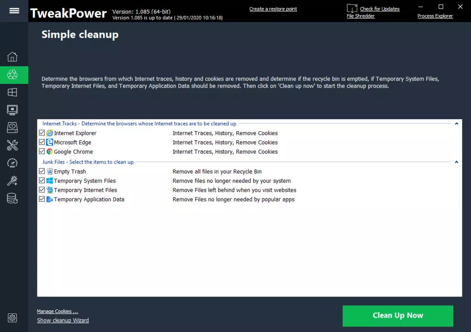Toggle the Empty Trash checkbox

coord(42,171)
